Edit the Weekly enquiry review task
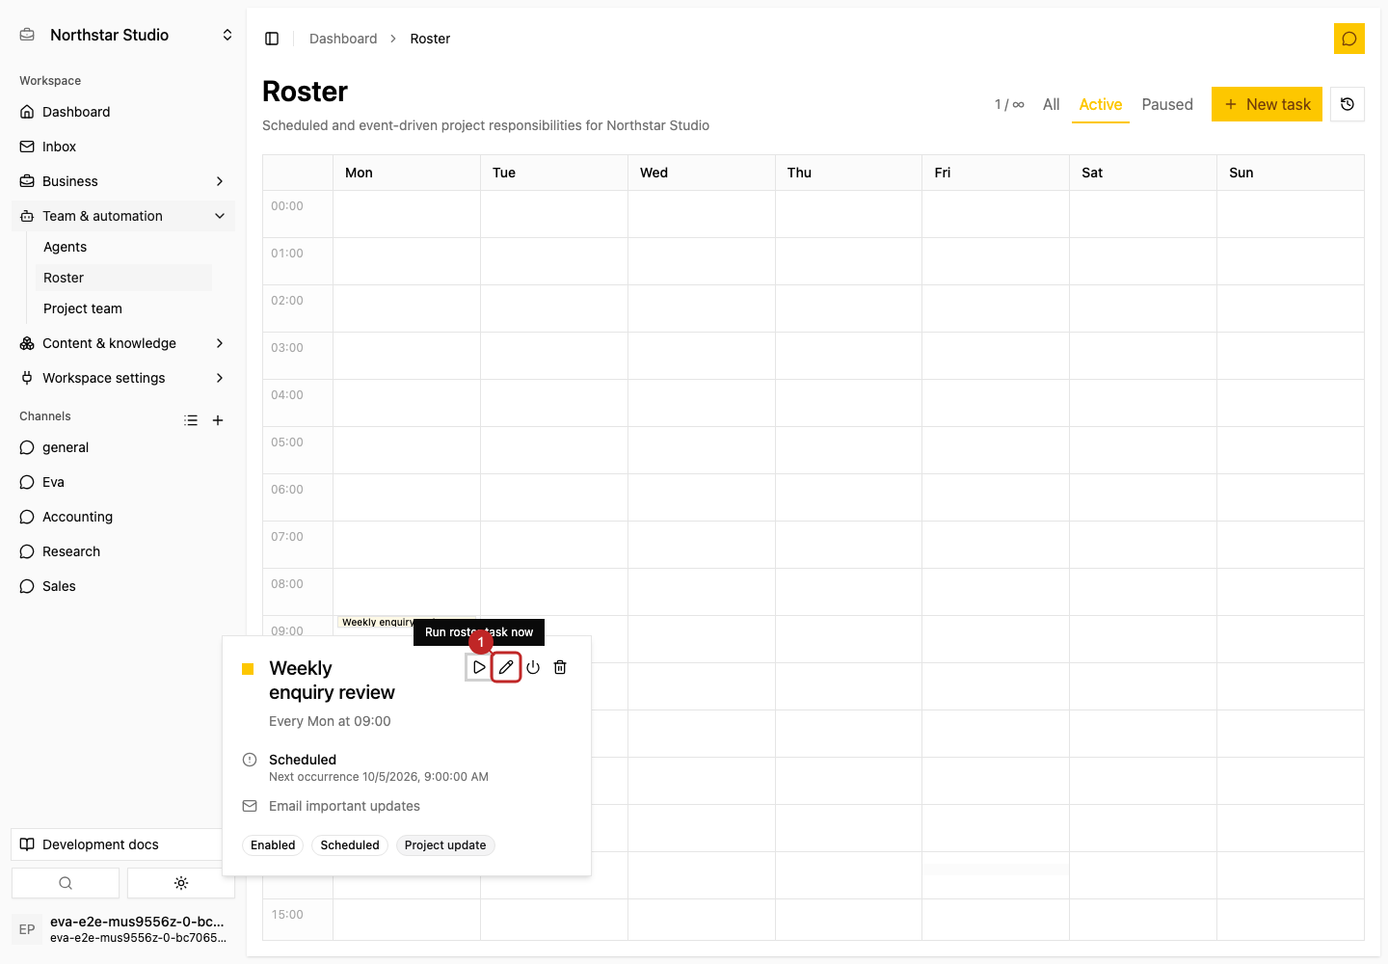Screen dimensions: 1388x964 click(506, 667)
